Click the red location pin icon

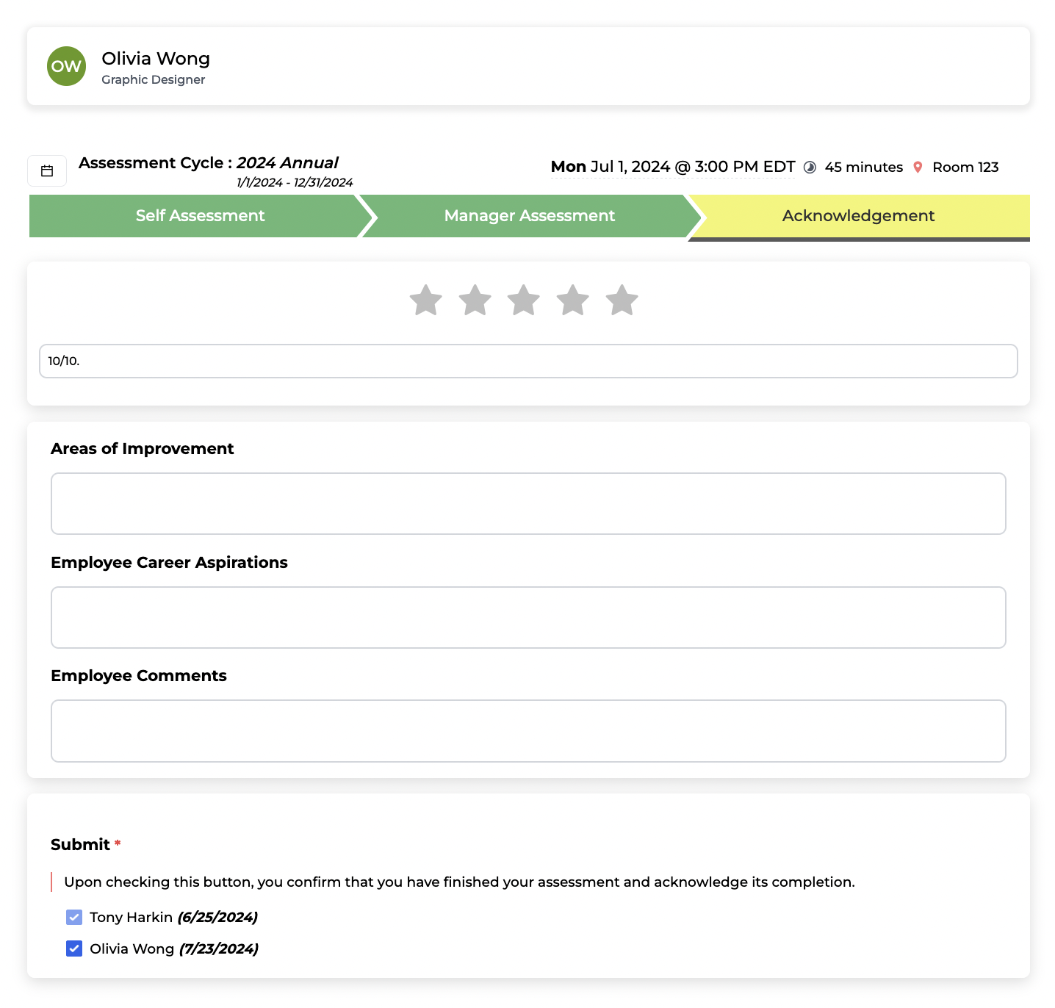[918, 168]
